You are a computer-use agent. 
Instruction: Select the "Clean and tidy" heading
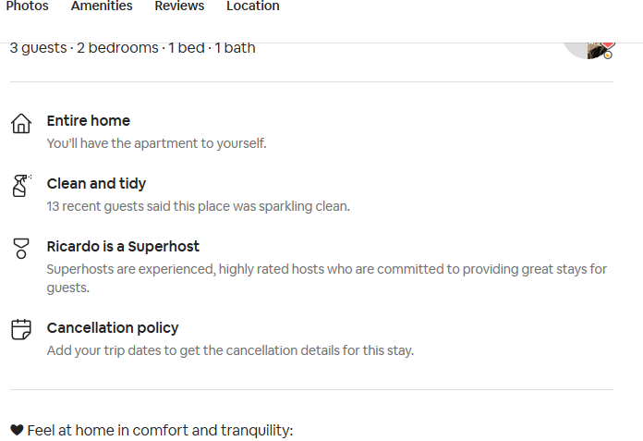pyautogui.click(x=96, y=184)
